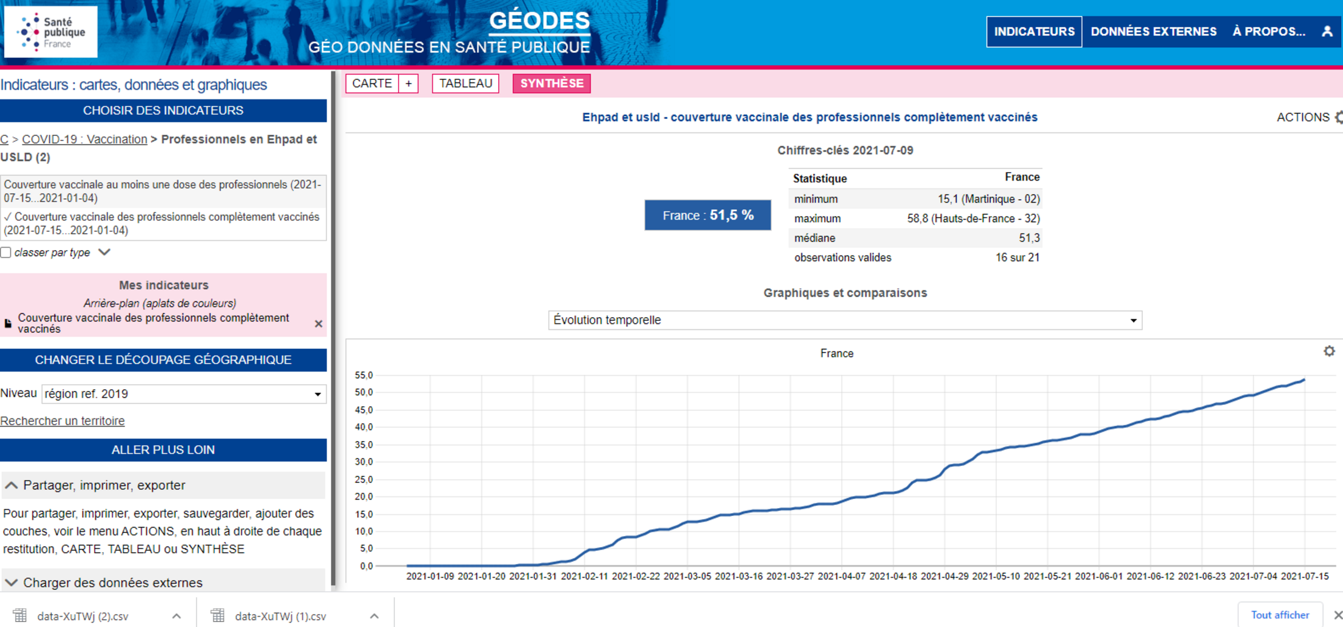This screenshot has width=1343, height=627.
Task: Click the CHOISIR DES INDICATEURS button
Action: (163, 110)
